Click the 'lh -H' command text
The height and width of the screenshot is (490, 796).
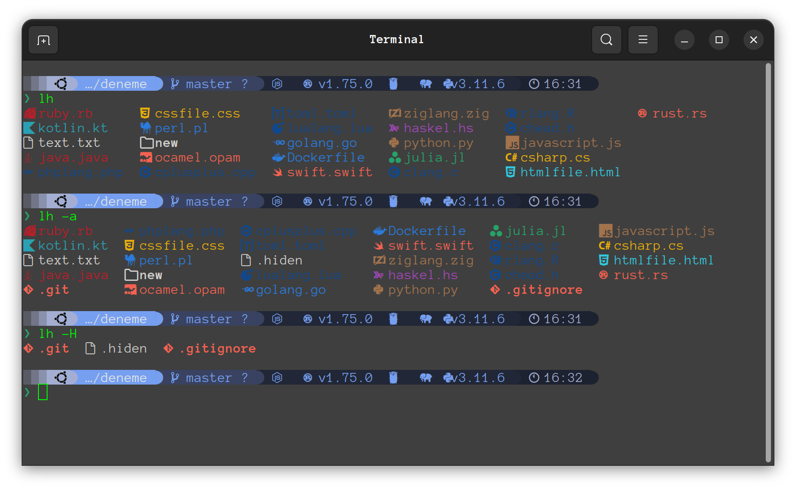coord(58,334)
